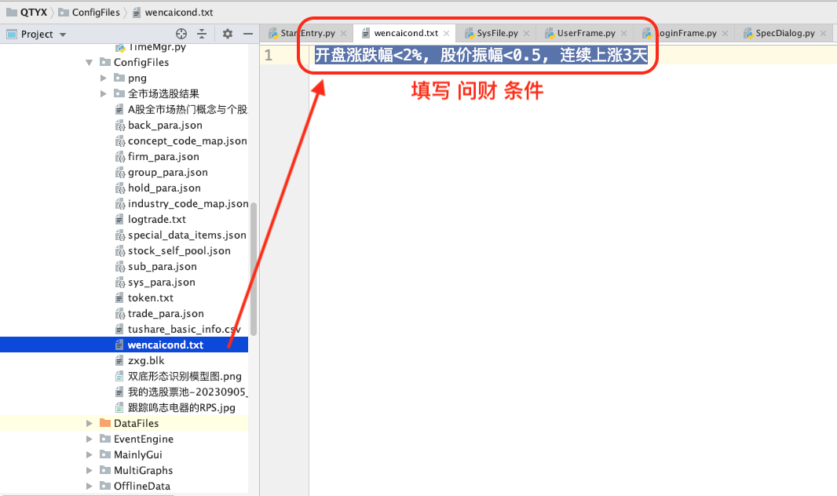
Task: Close the LoginFrame.py tab
Action: coord(725,33)
